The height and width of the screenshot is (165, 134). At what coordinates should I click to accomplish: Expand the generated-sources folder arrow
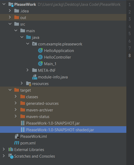[x=16, y=103]
